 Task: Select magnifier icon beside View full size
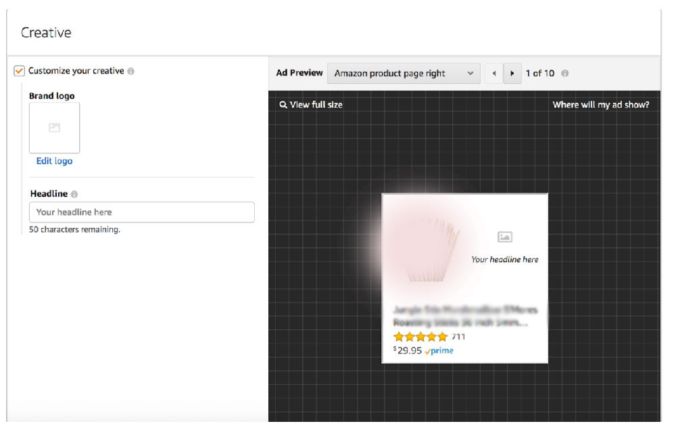point(283,105)
